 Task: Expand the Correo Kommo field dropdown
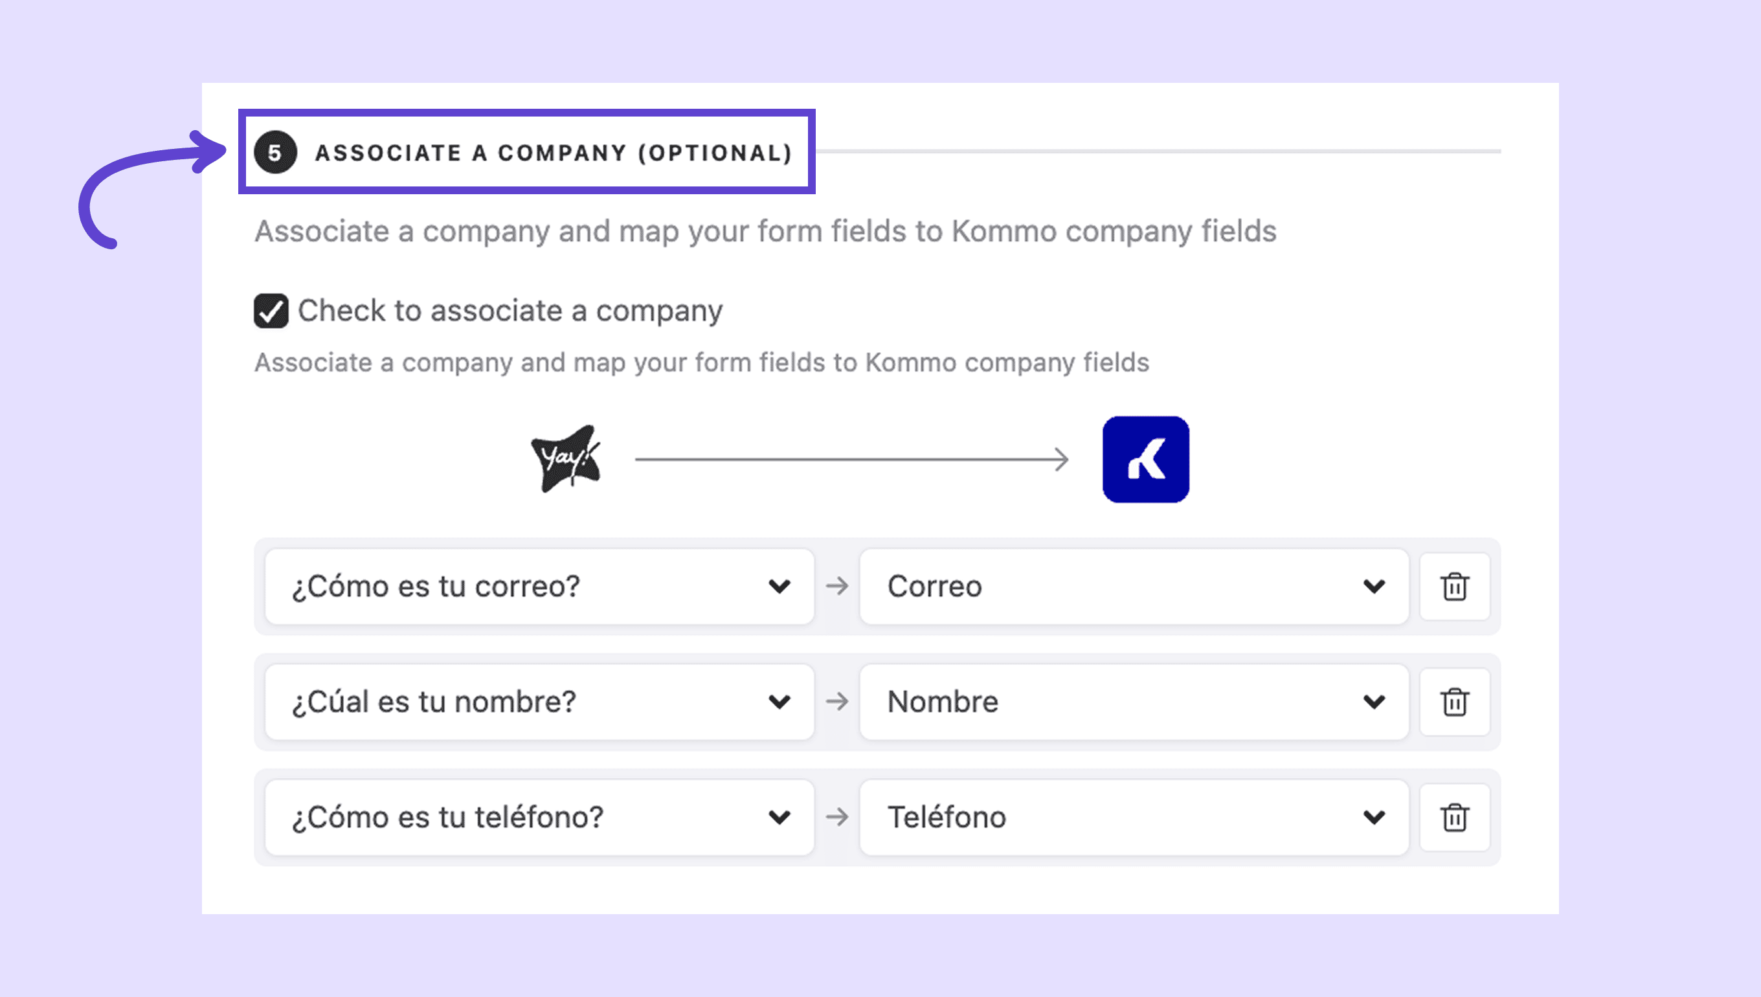click(x=1134, y=587)
